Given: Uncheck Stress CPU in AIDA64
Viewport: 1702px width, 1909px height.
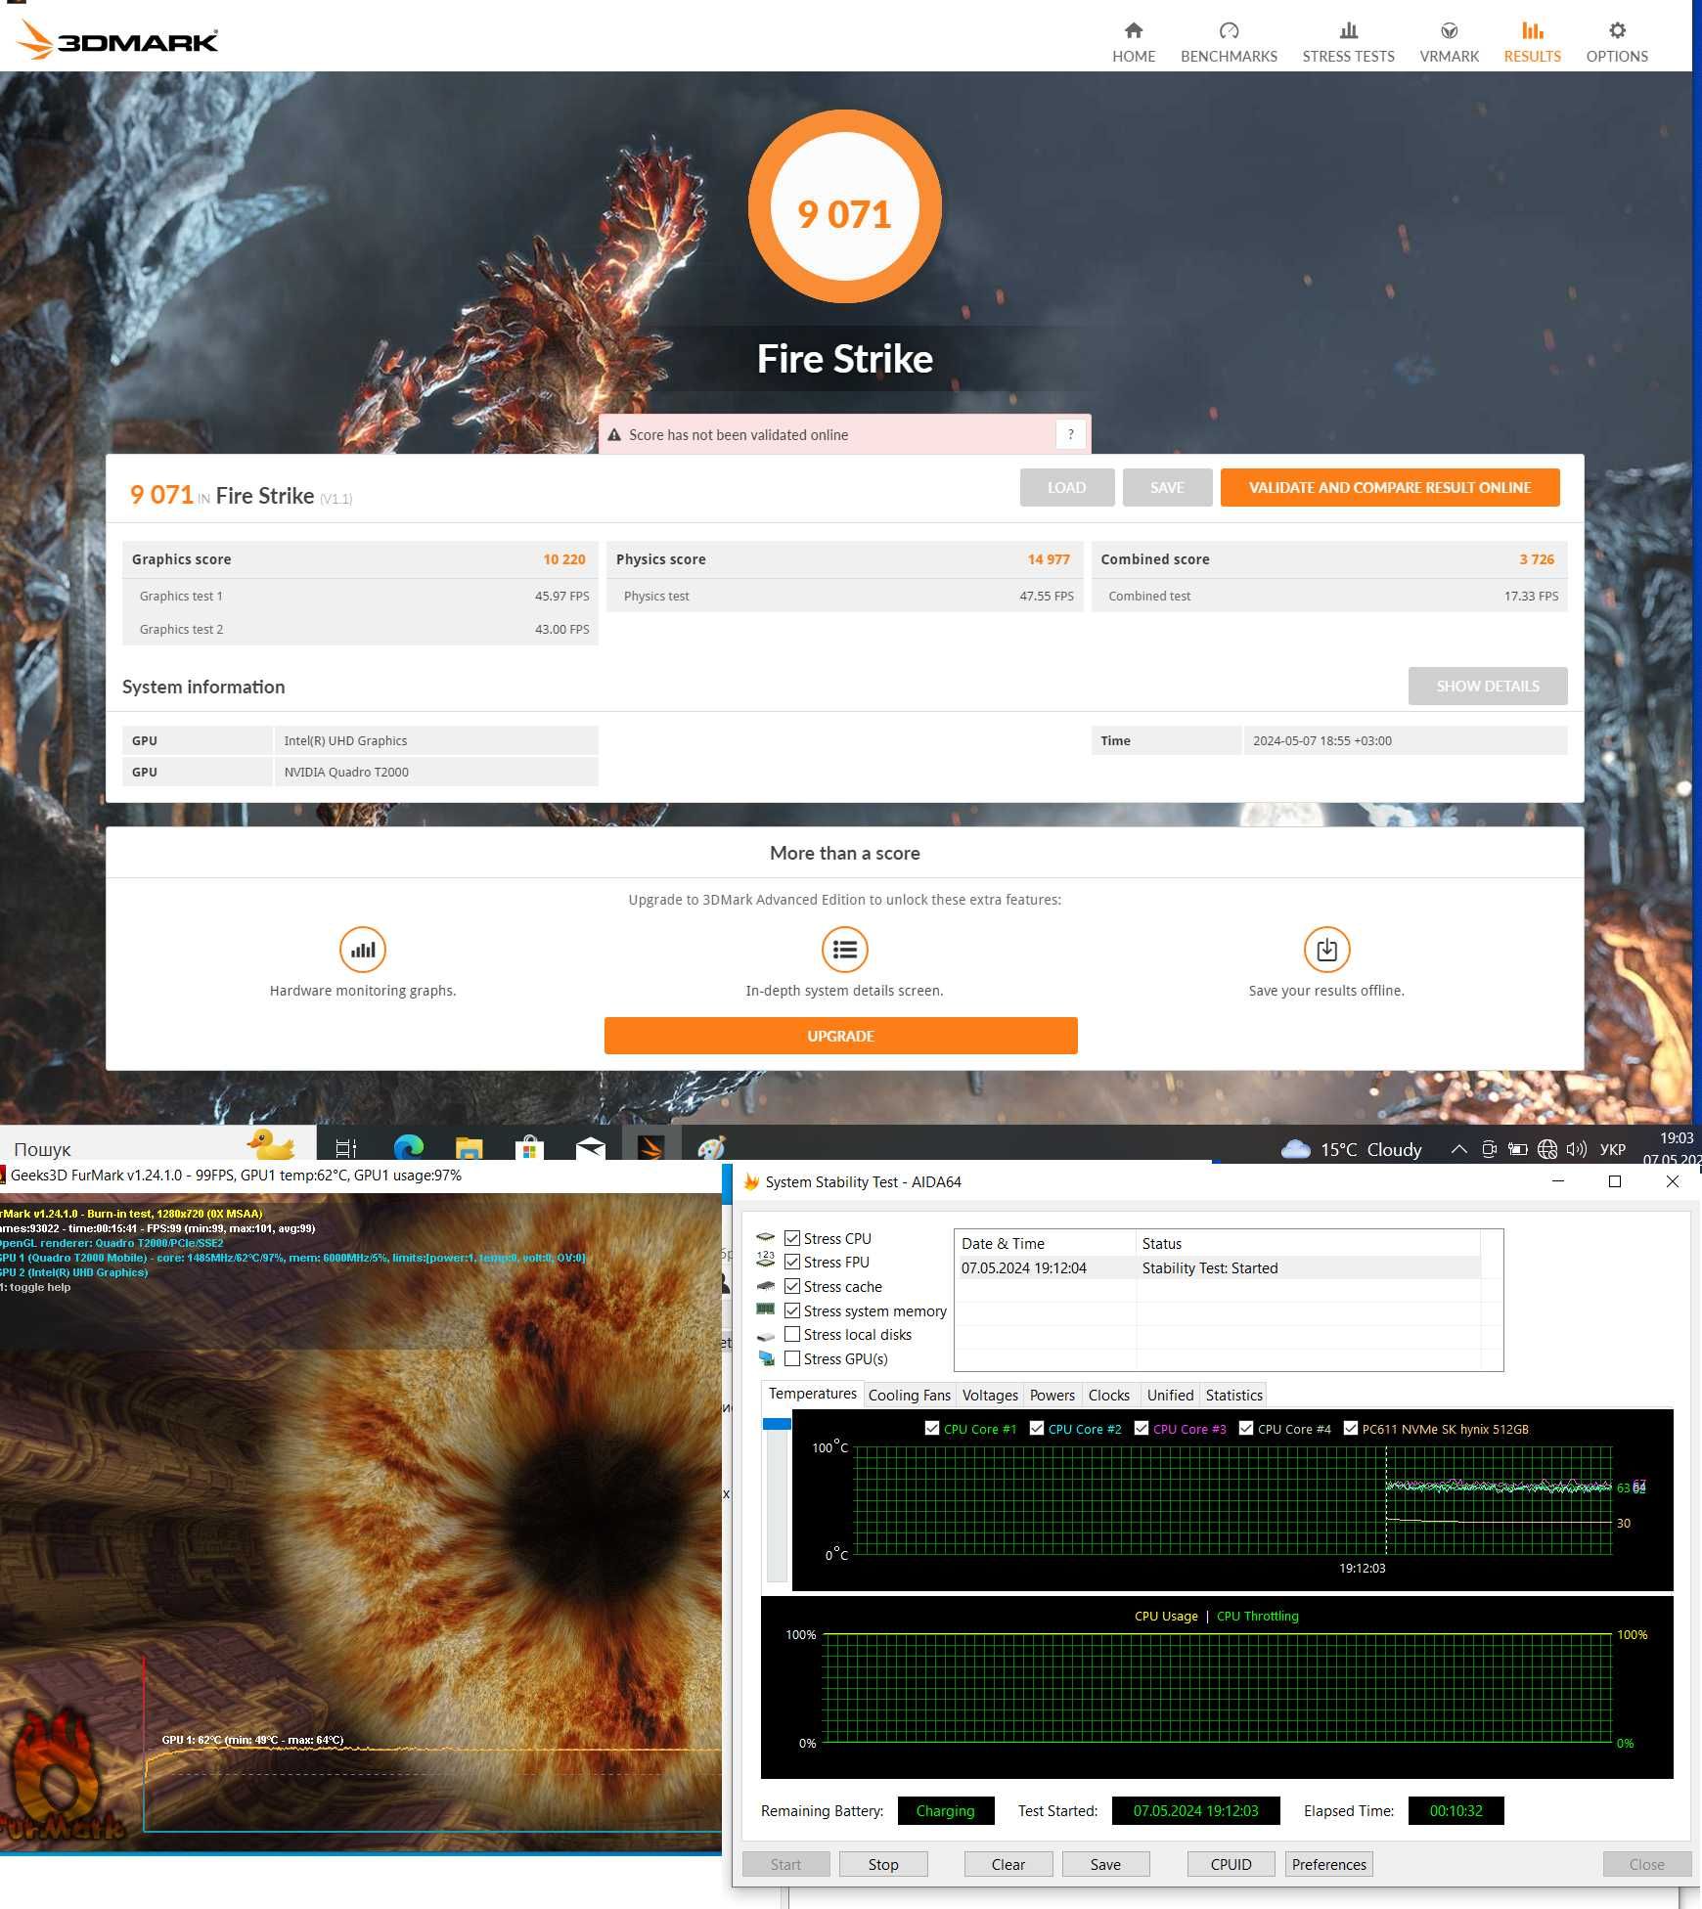Looking at the screenshot, I should coord(792,1238).
